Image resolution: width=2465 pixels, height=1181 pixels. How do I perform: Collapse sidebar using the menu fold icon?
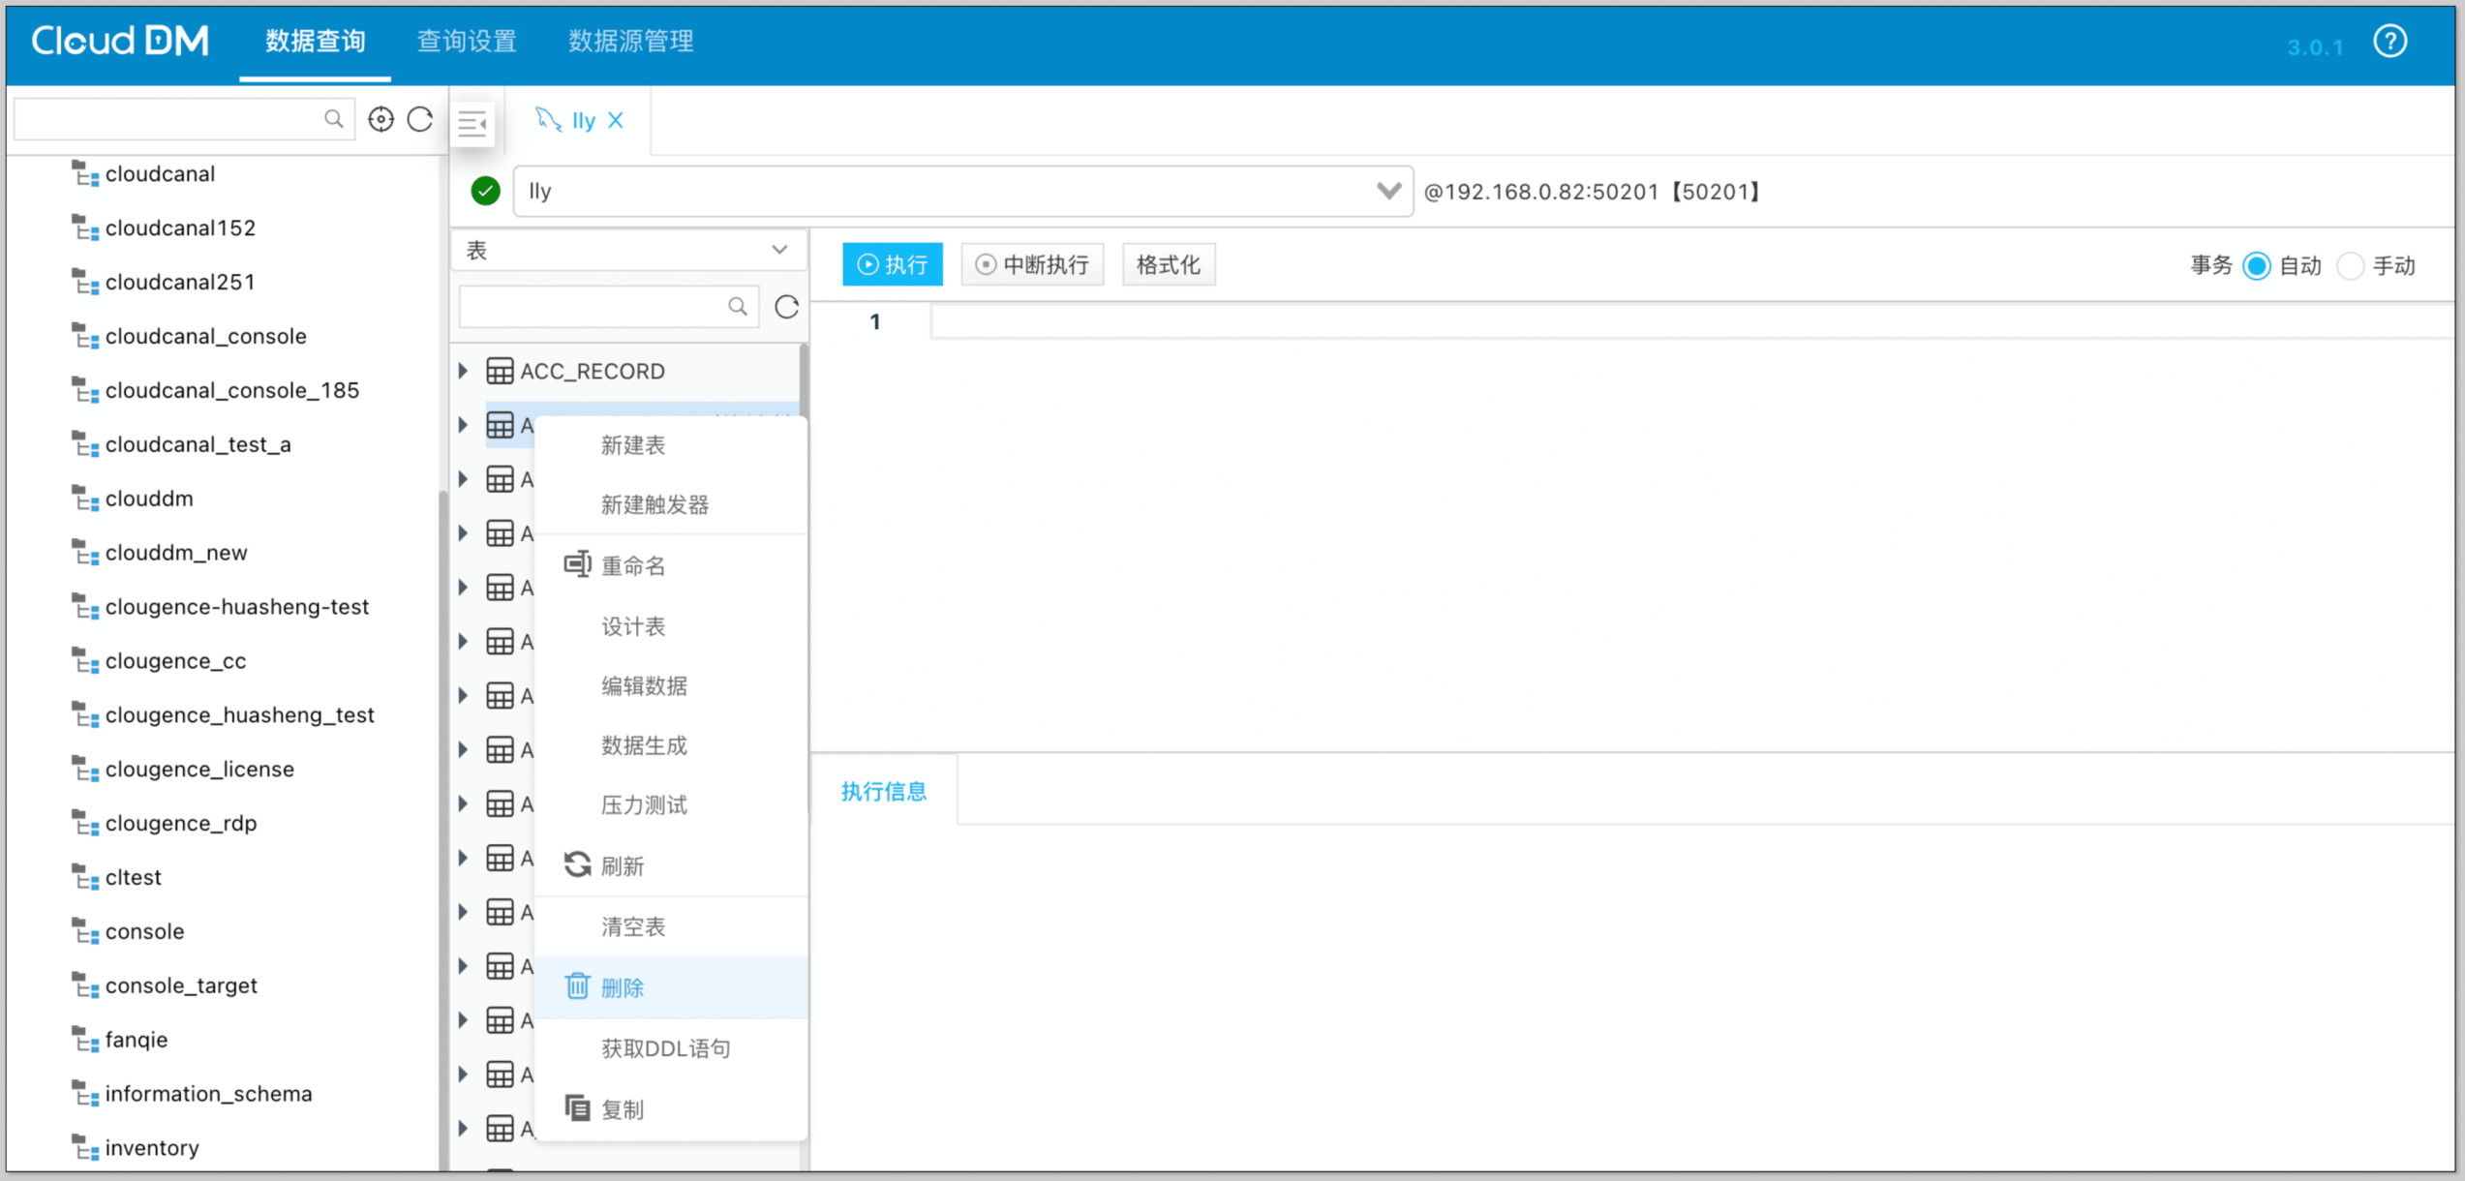(x=472, y=123)
